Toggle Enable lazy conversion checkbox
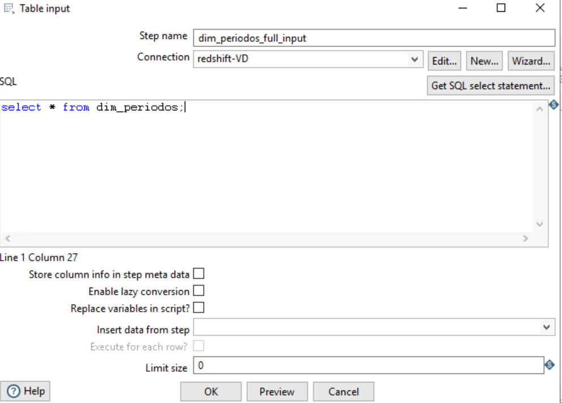 (x=198, y=290)
